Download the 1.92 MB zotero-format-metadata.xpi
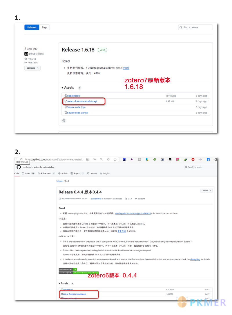The width and height of the screenshot is (232, 315). (x=82, y=102)
